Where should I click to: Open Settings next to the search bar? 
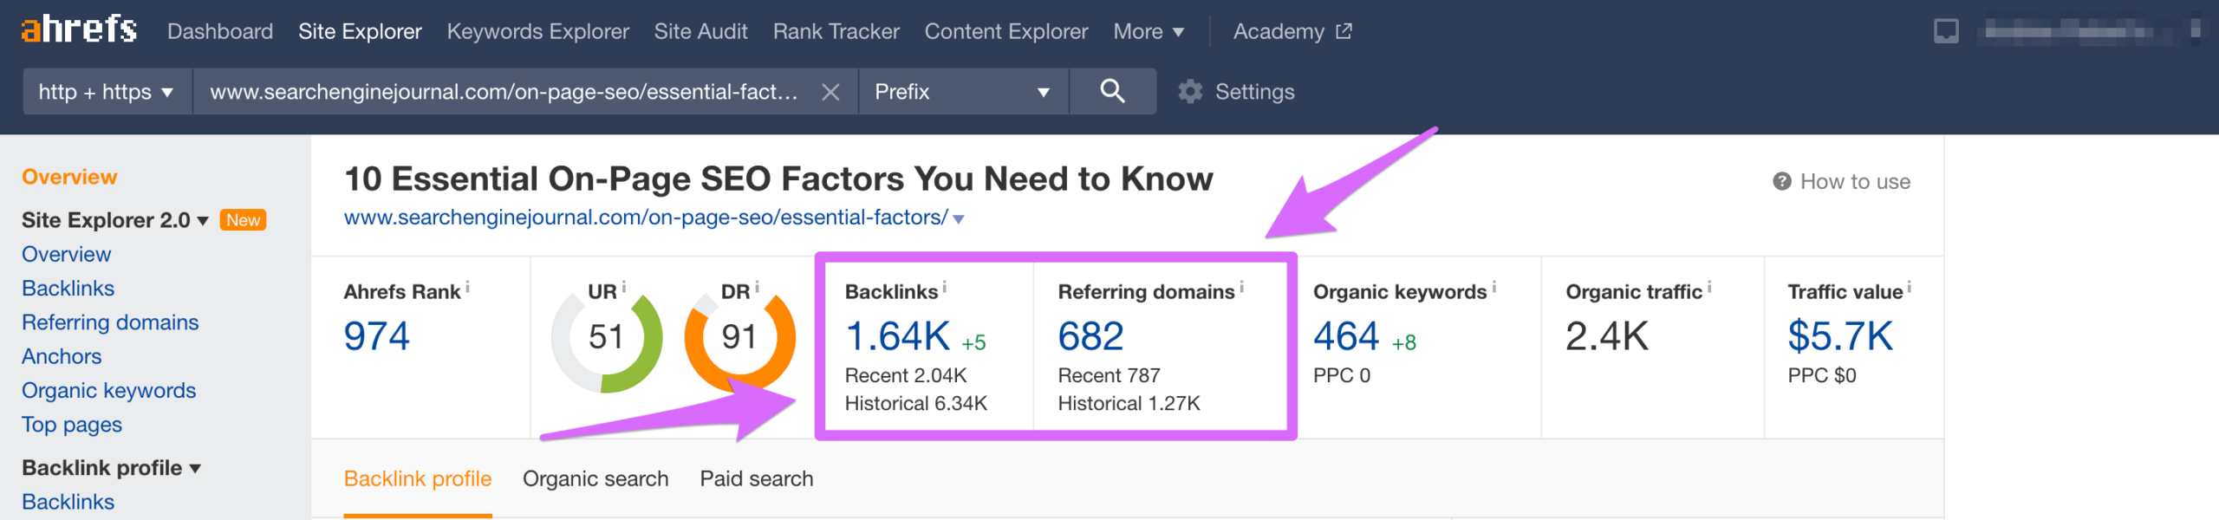(1236, 92)
